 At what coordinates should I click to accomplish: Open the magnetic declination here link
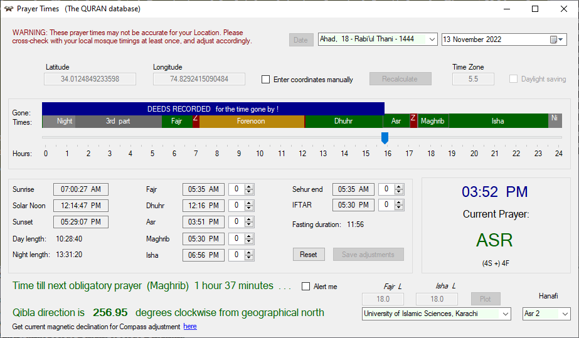[189, 327]
